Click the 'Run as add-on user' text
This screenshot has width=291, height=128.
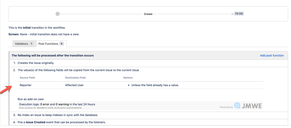(x=31, y=99)
